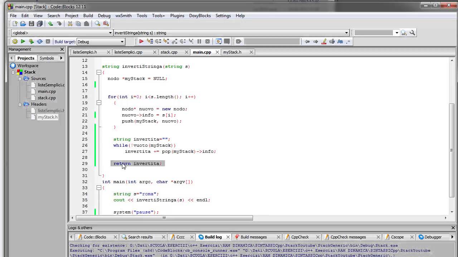This screenshot has width=458, height=257.
Task: Create a new file via toolbar icon
Action: (x=15, y=24)
